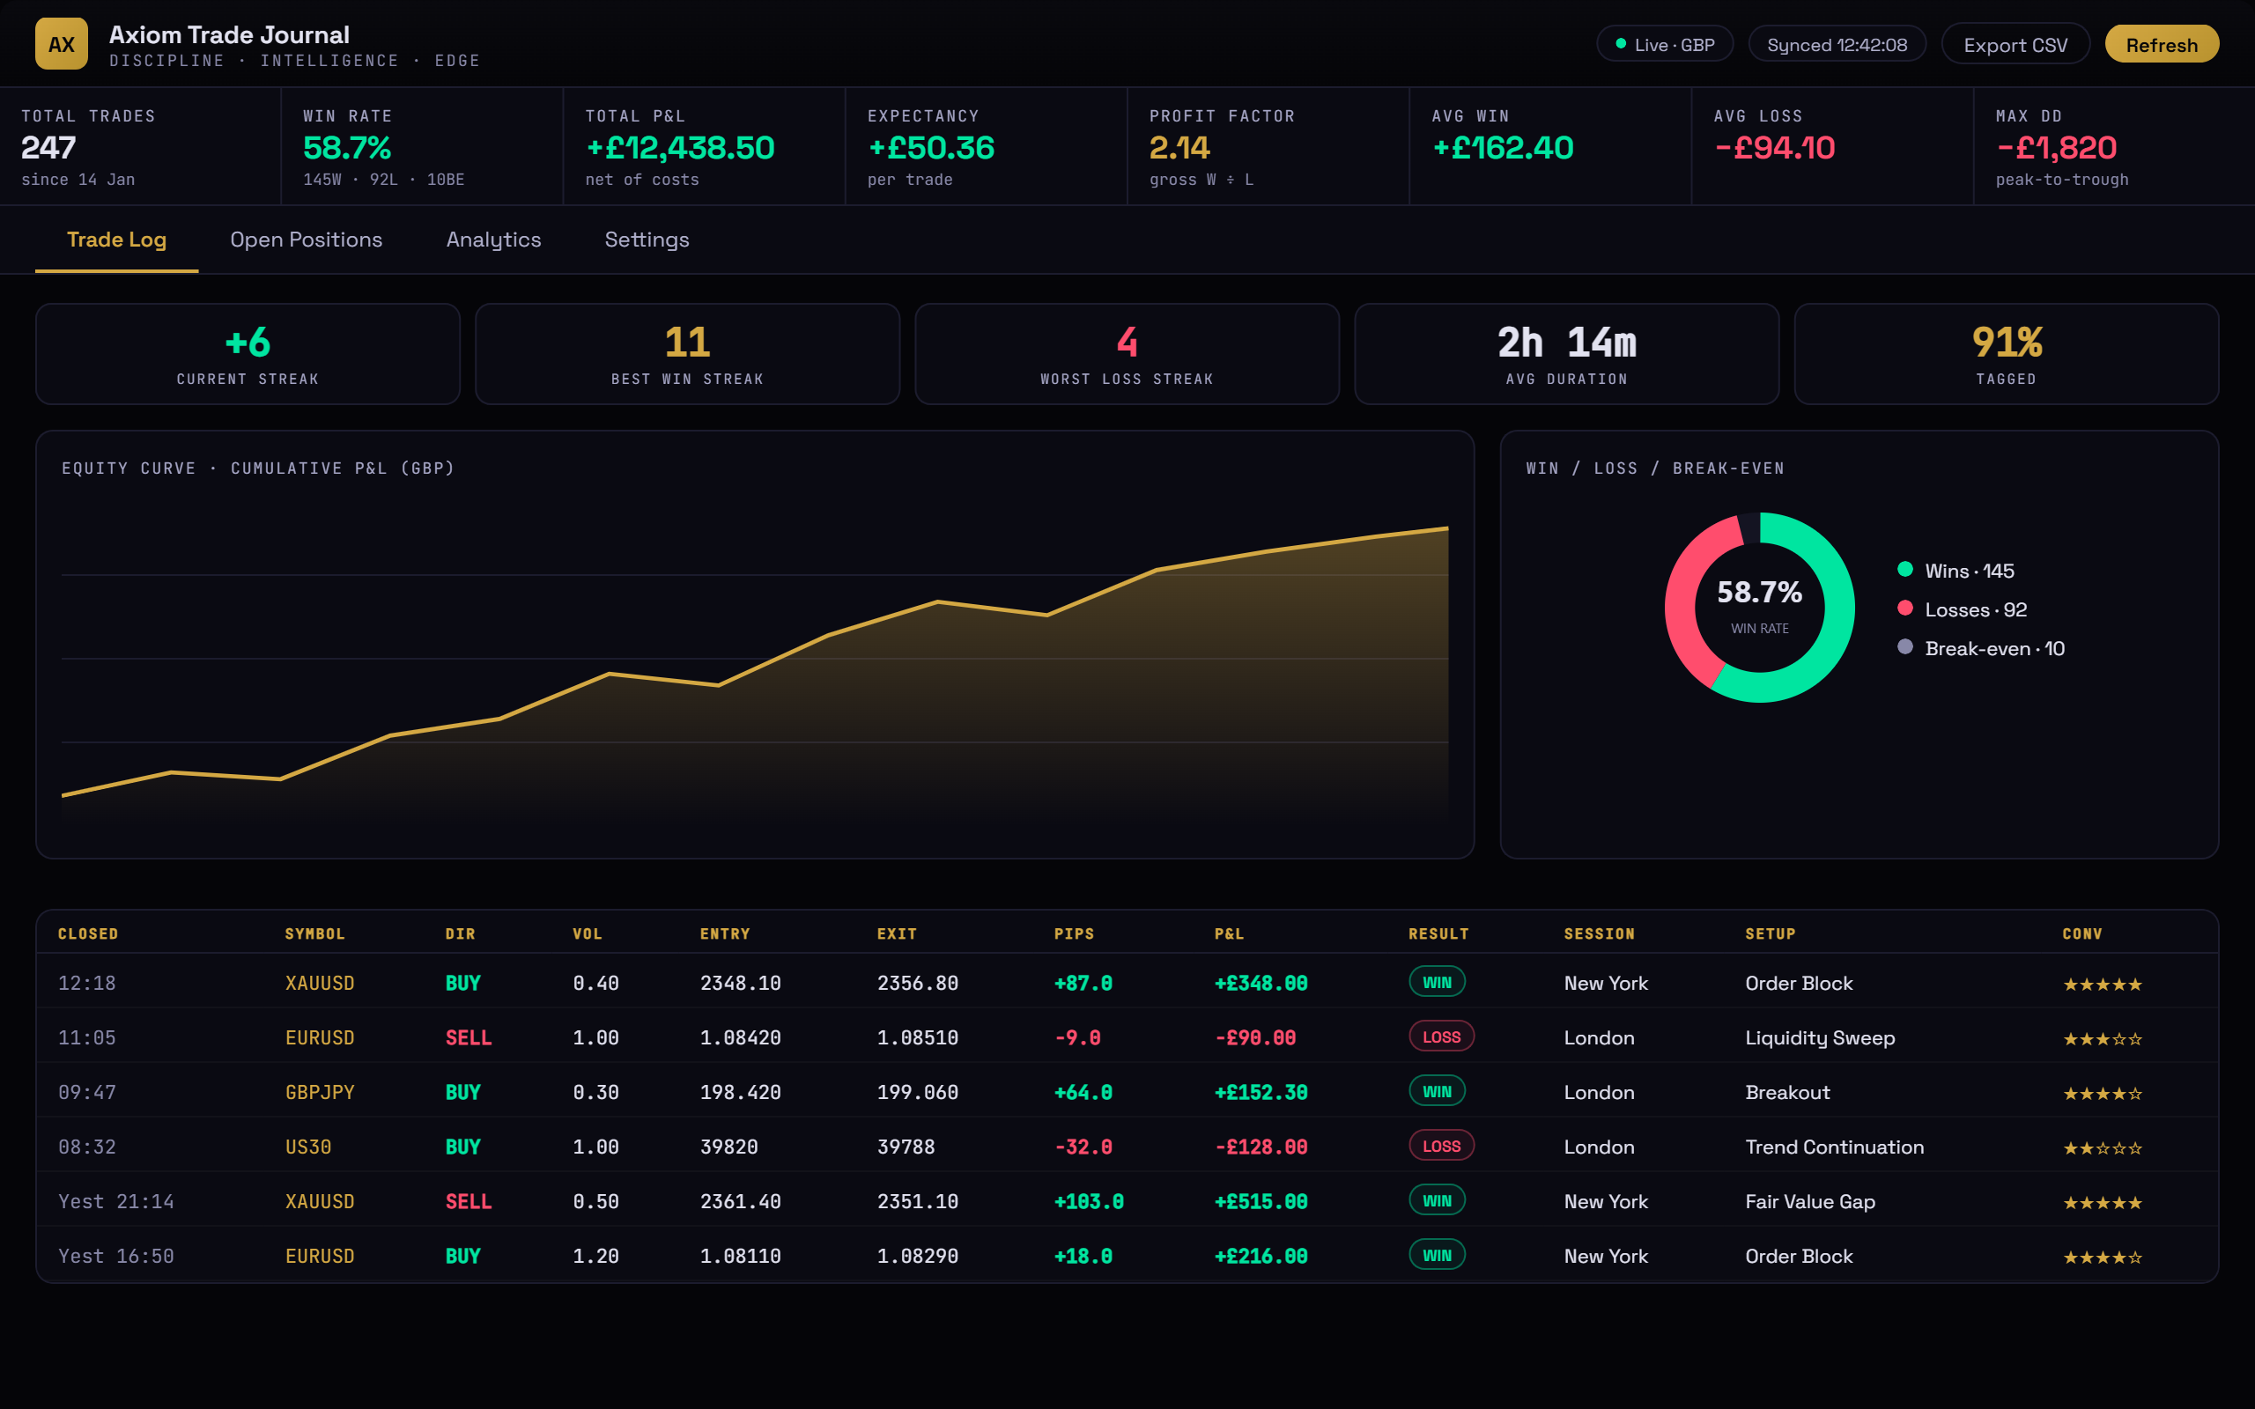2255x1409 pixels.
Task: Sort by the CLOSED column header
Action: 88,933
